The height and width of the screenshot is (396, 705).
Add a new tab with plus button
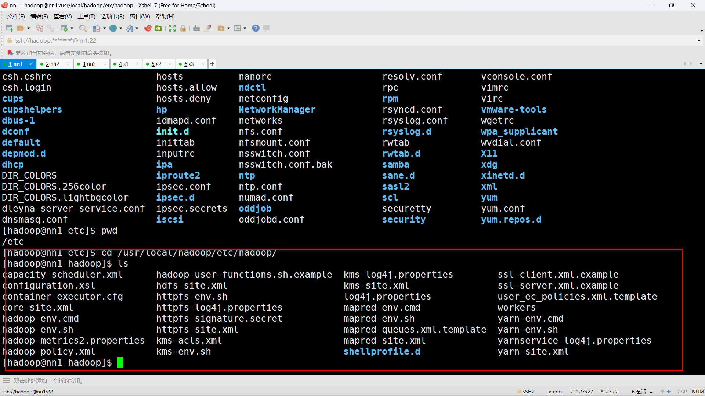point(212,64)
